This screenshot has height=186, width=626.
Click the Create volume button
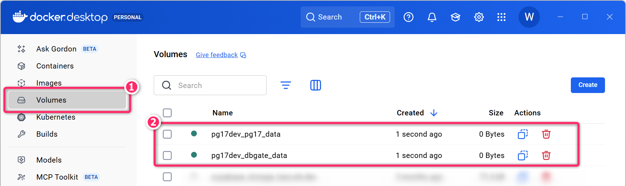588,85
